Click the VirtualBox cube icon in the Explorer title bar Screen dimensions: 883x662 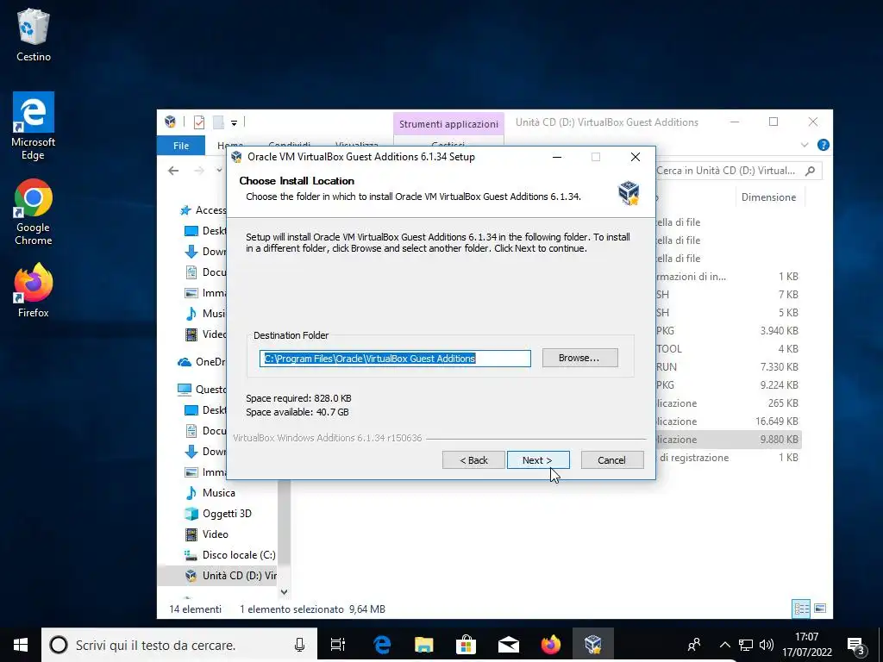pyautogui.click(x=170, y=122)
